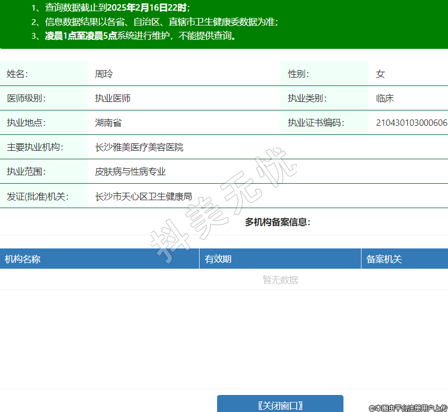Click the 湖南省 location value

point(108,123)
